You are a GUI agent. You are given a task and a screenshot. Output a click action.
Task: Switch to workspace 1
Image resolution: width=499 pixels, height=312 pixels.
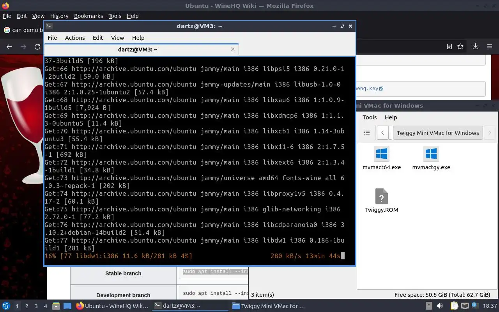(x=17, y=306)
